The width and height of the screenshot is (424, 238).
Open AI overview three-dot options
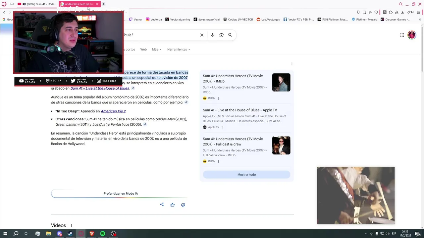pos(292,64)
